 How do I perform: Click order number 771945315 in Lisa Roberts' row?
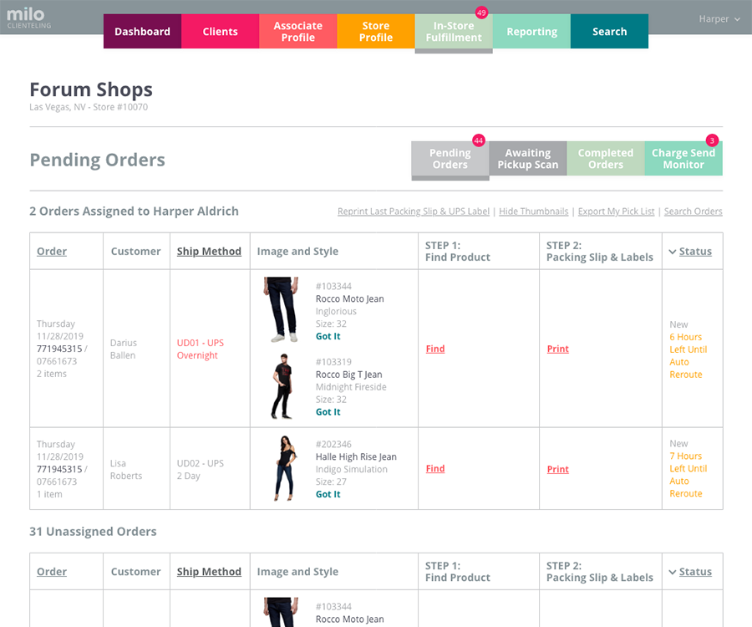tap(59, 469)
